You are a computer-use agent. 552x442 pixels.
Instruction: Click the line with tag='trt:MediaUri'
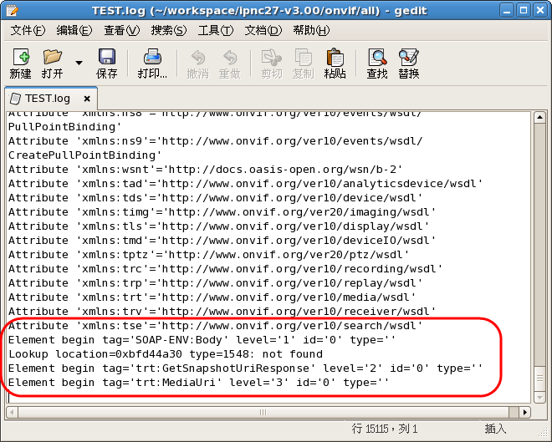tap(198, 382)
